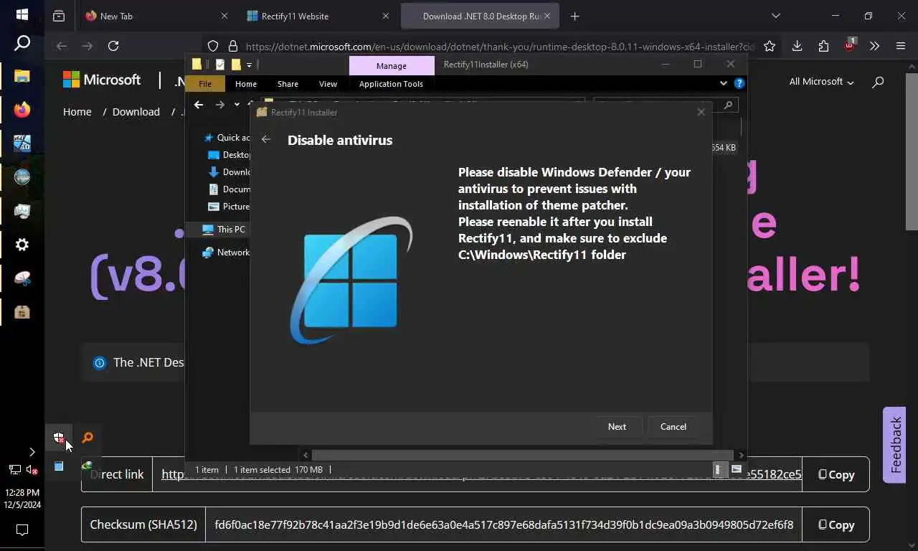The image size is (918, 551).
Task: Open the Windows Start button
Action: [22, 14]
